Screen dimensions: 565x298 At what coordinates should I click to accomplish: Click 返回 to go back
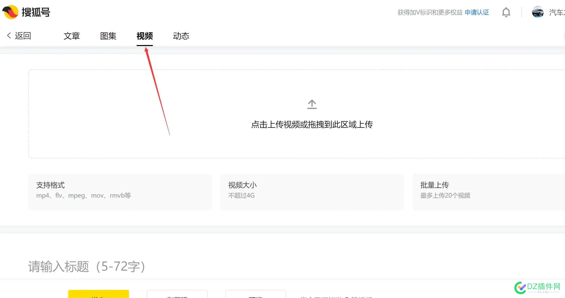click(23, 35)
